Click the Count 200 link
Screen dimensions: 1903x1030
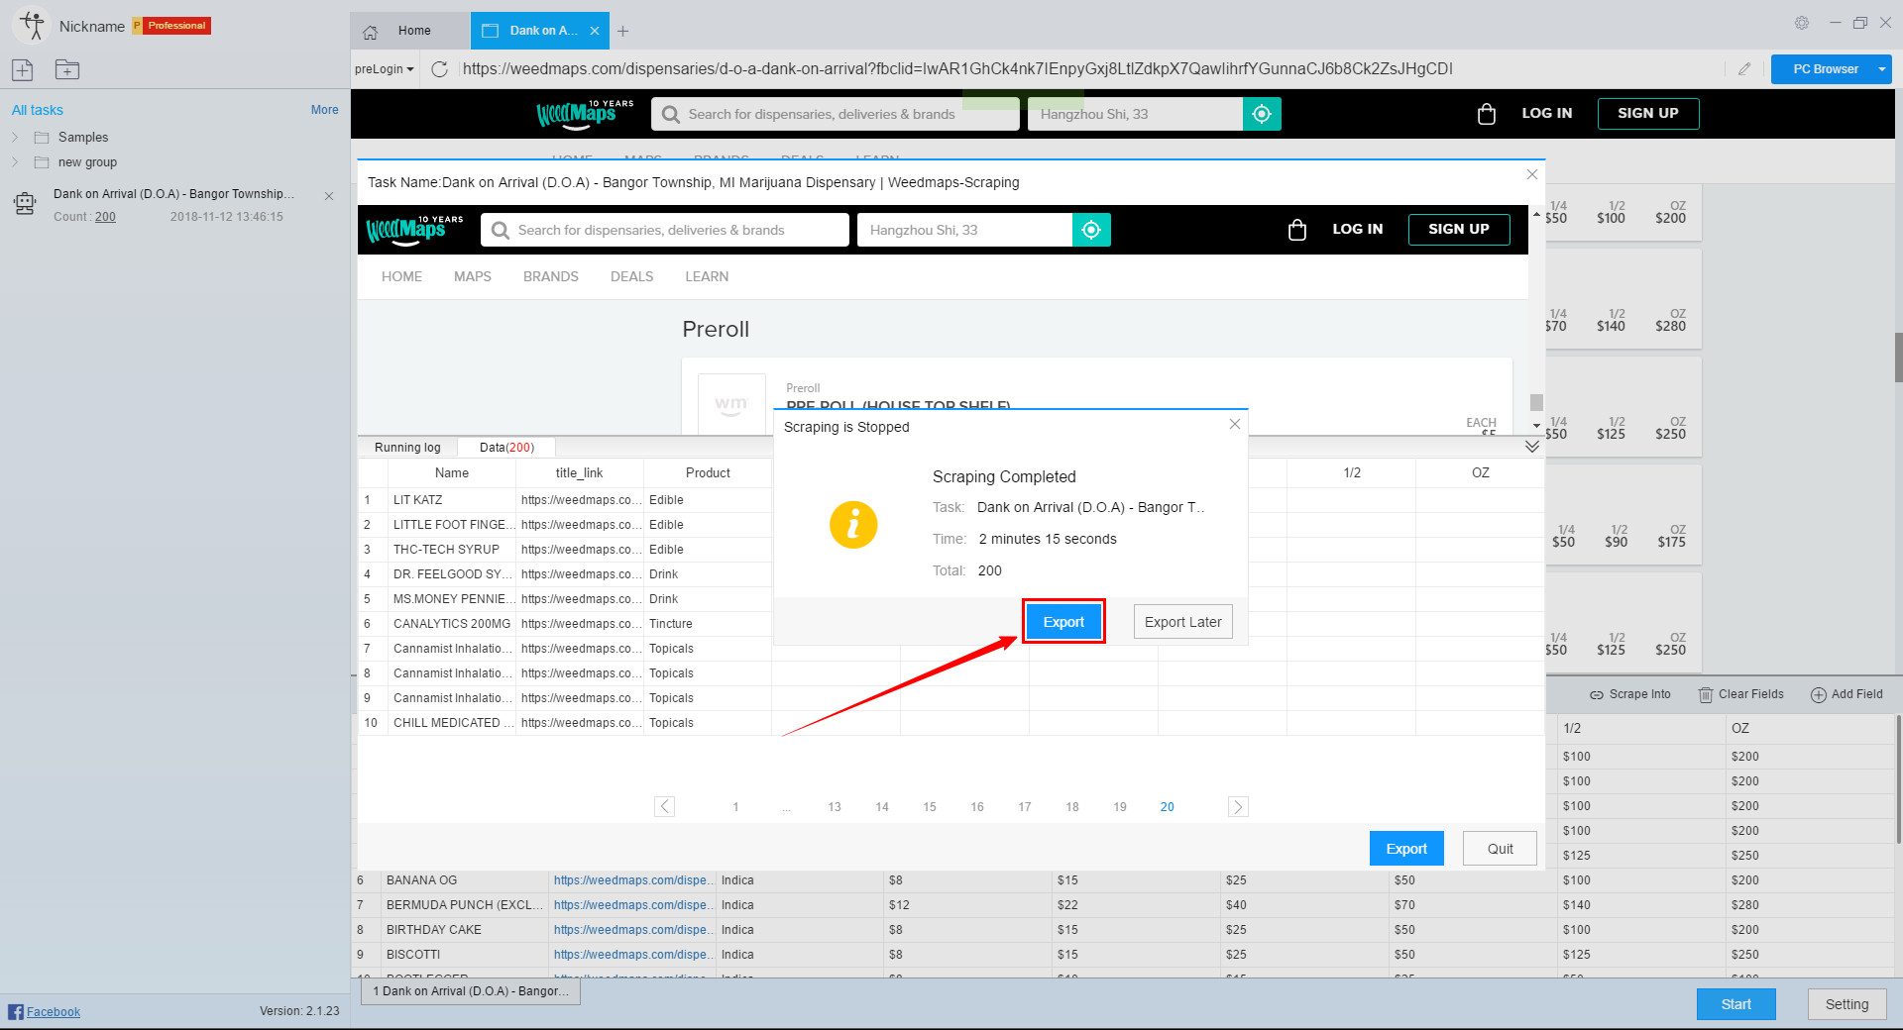(x=105, y=217)
